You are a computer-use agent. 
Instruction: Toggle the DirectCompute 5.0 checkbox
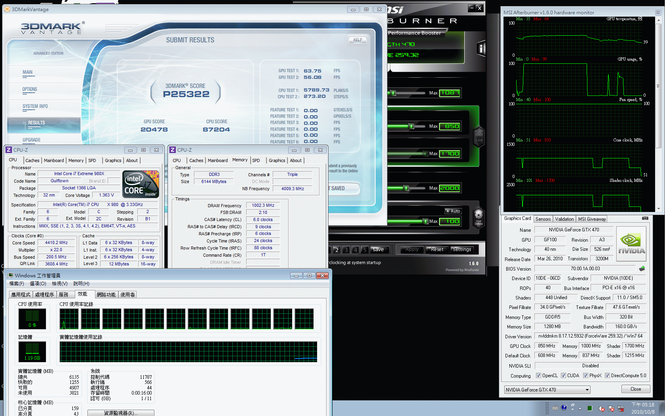(607, 376)
